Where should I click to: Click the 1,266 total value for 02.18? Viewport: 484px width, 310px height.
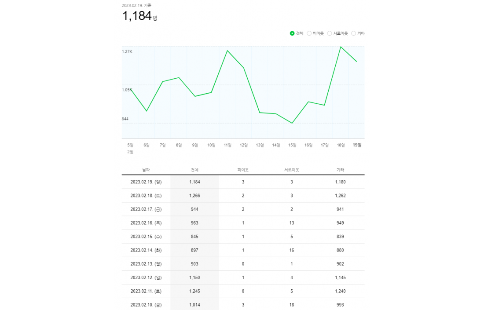click(194, 196)
